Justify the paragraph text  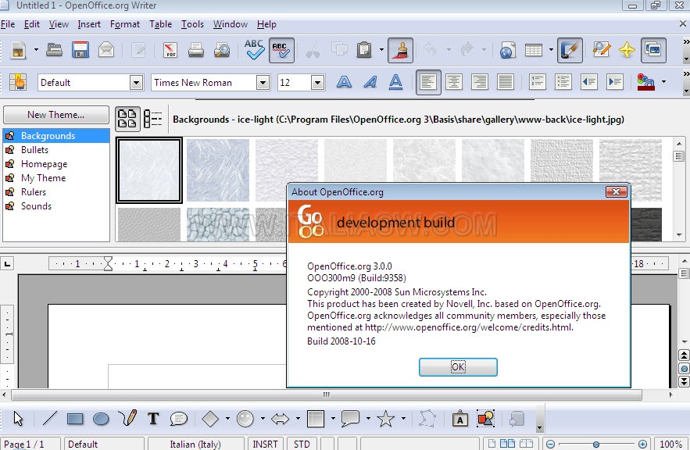click(x=505, y=82)
